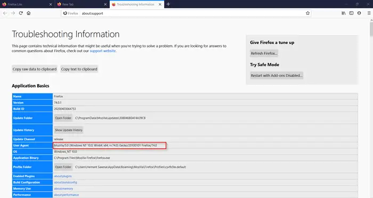Screen dimensions: 373x198
Task: Open the Firefox Account icon
Action: pyautogui.click(x=359, y=13)
